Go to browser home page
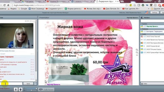Image resolution: width=164 pixels, height=92 pixels. pyautogui.click(x=8, y=5)
